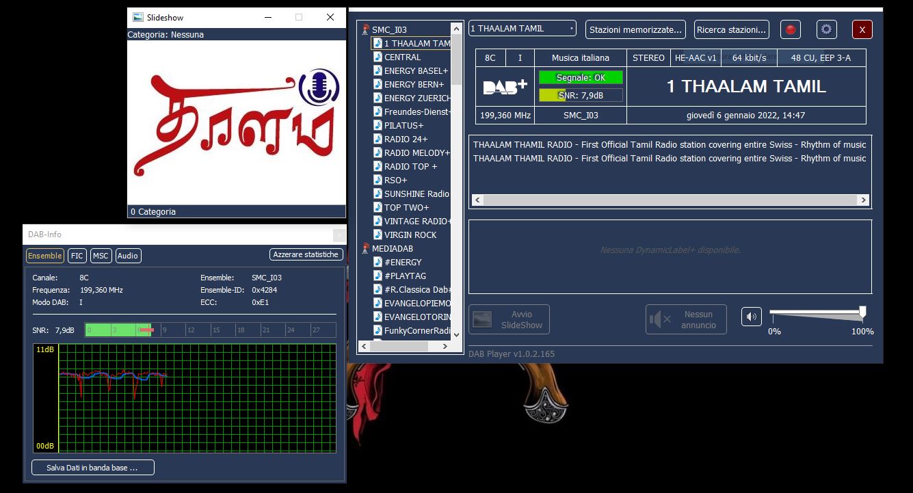
Task: Switch to the Audio tab
Action: (x=128, y=255)
